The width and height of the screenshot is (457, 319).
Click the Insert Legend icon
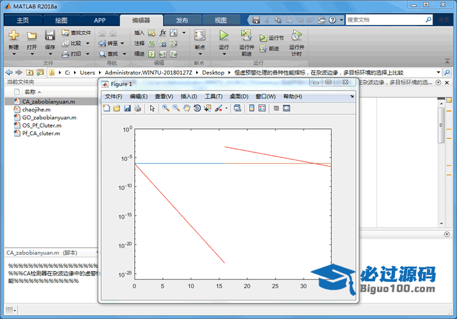[x=262, y=108]
